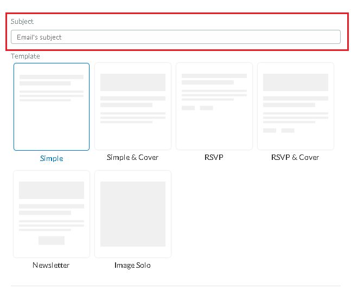The width and height of the screenshot is (351, 290).
Task: Select the Simple template thumbnail
Action: pos(52,107)
